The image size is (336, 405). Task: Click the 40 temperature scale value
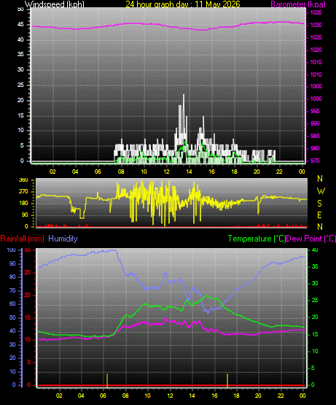click(x=315, y=250)
